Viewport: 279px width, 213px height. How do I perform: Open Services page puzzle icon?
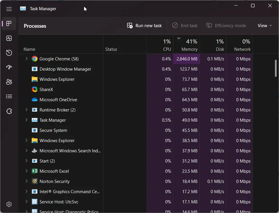(x=9, y=111)
